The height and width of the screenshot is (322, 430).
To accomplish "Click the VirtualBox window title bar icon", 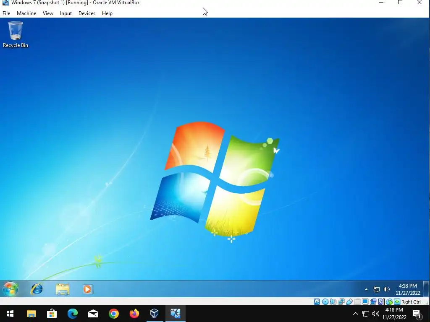I will coord(5,3).
